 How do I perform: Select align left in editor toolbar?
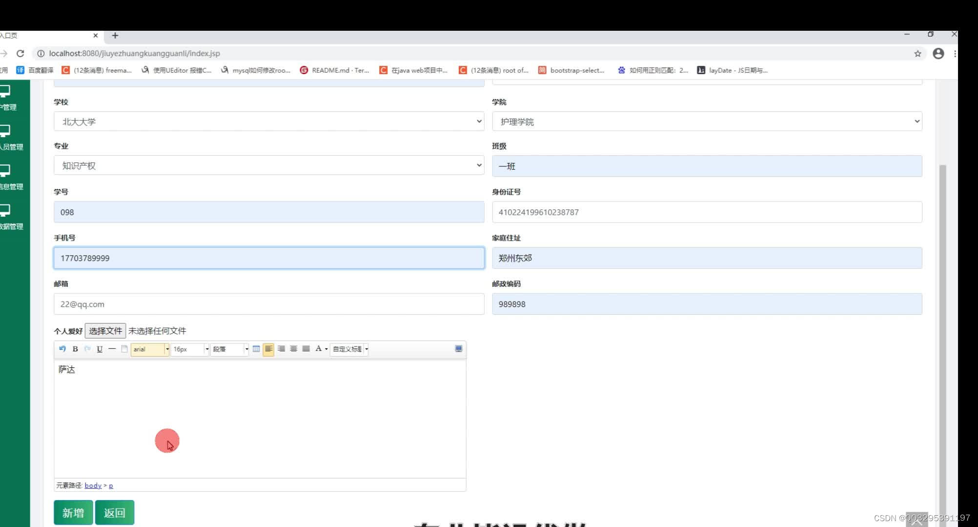click(x=268, y=349)
